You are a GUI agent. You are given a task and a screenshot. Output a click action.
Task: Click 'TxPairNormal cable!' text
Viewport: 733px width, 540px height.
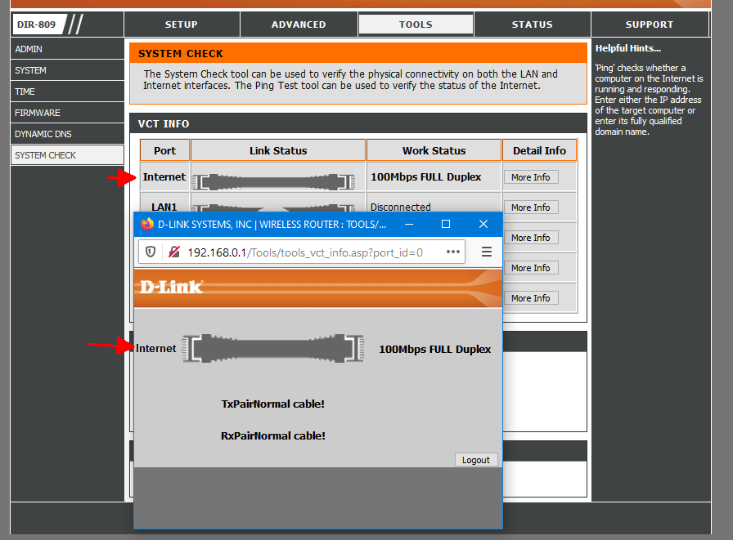pyautogui.click(x=273, y=404)
